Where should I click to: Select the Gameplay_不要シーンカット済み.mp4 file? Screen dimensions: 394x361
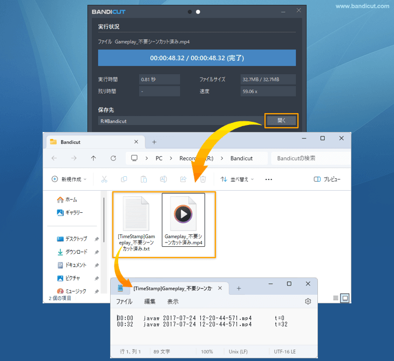[184, 220]
